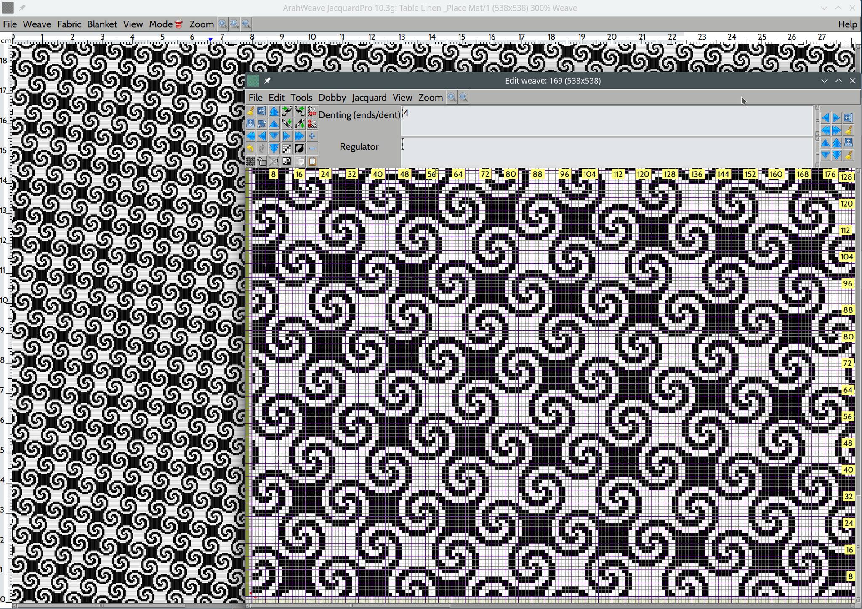Invert weave with black-white circle icon
862x609 pixels.
(x=300, y=148)
